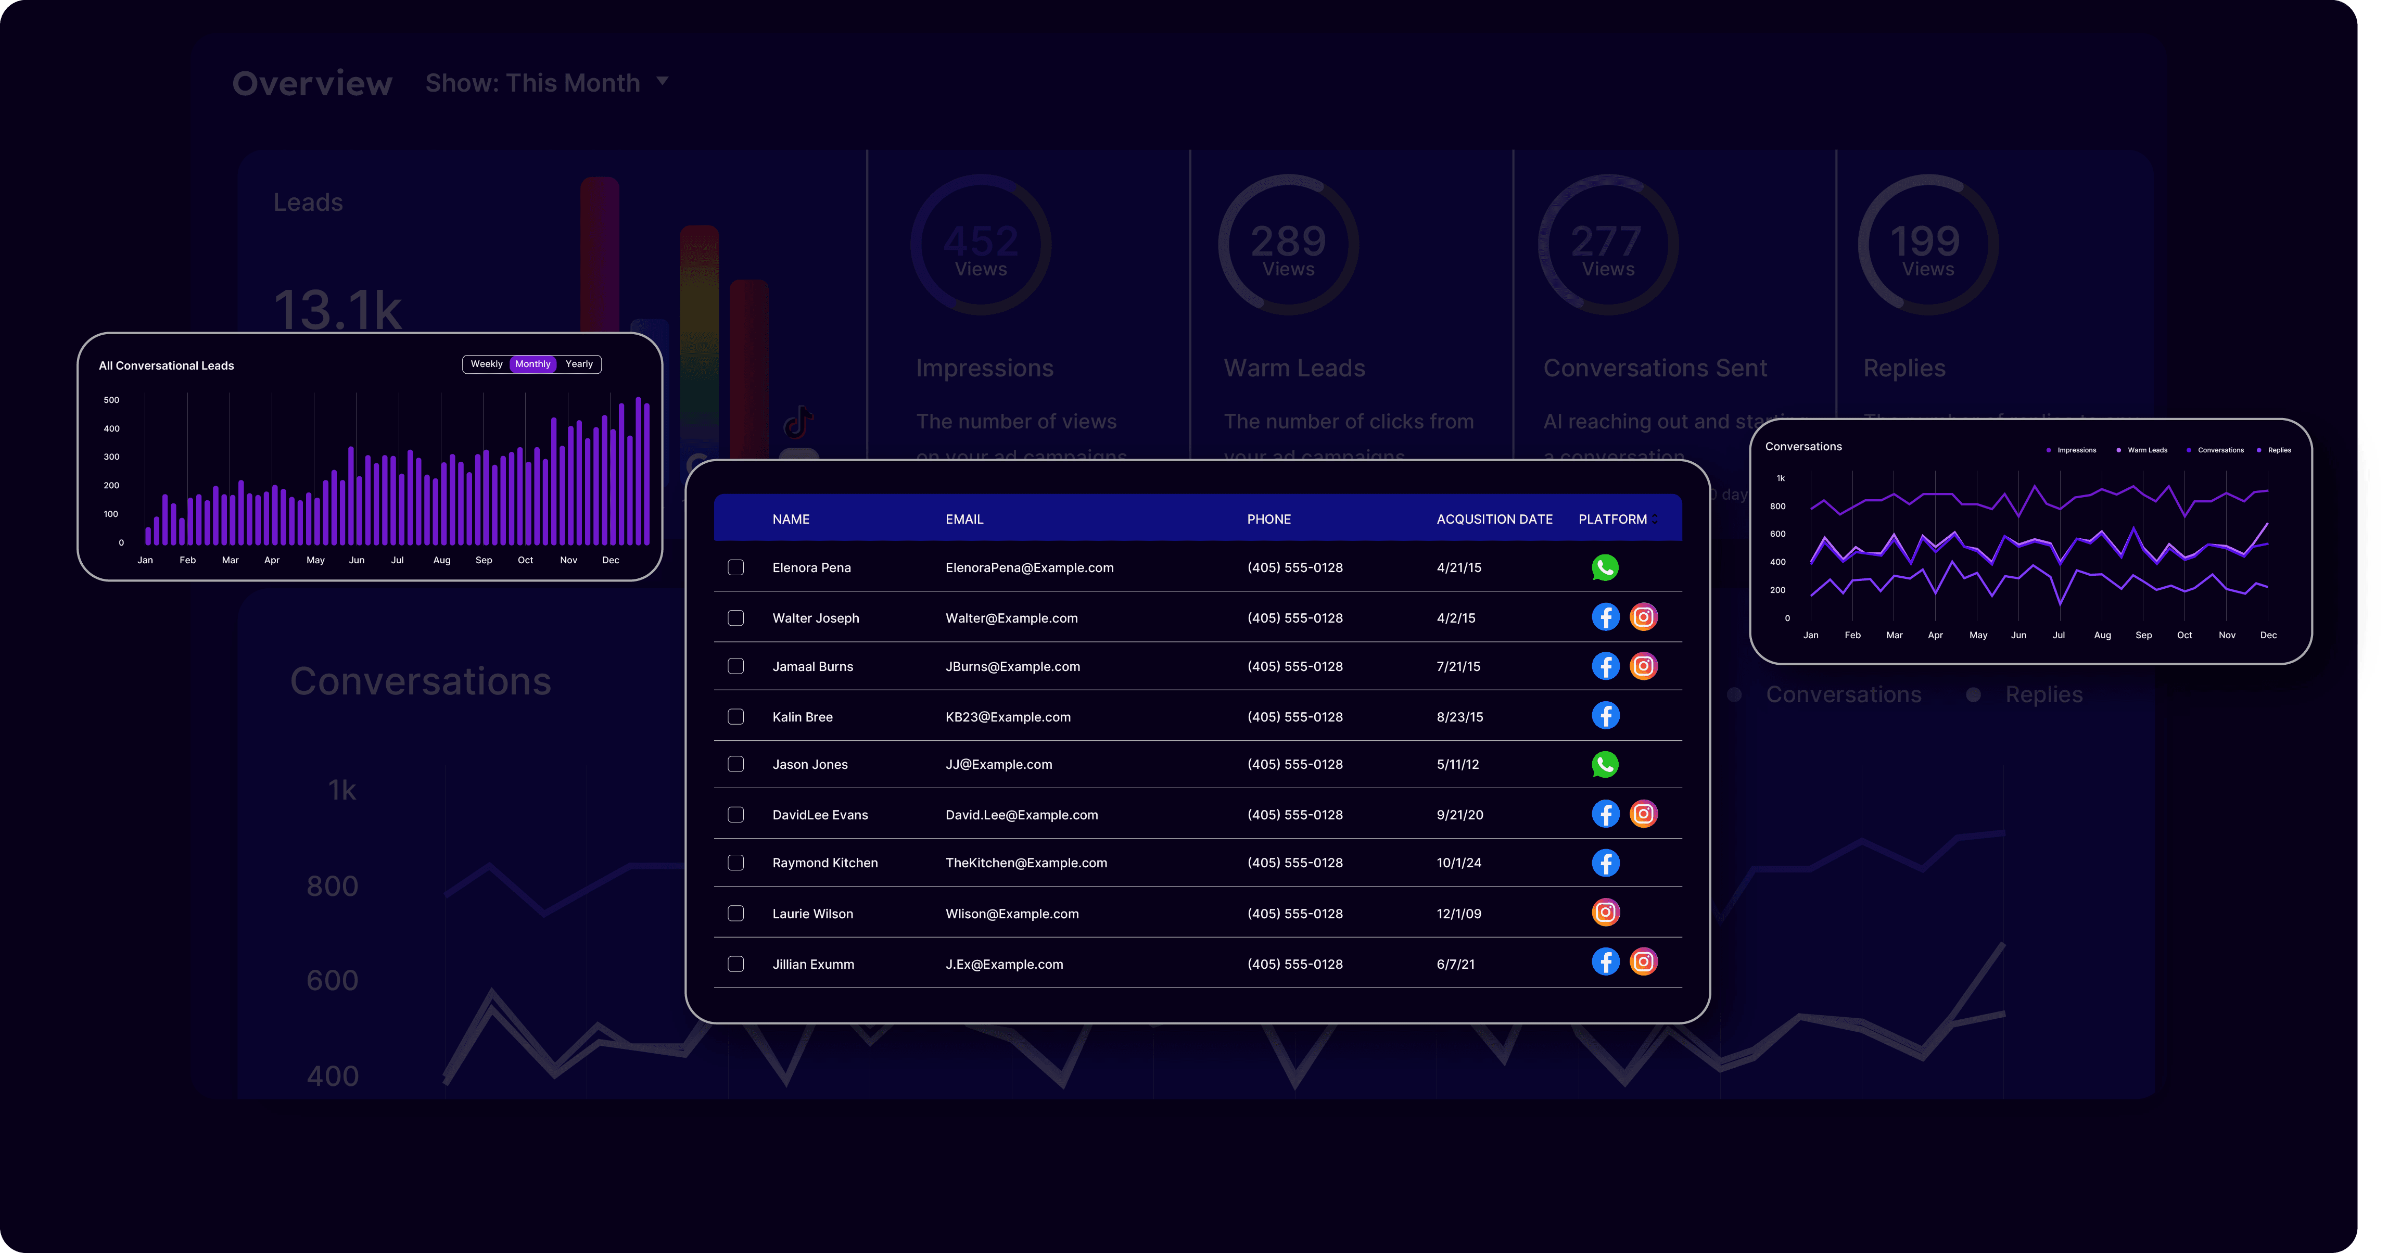Click the Platform column sort arrow
The height and width of the screenshot is (1253, 2388).
point(1655,520)
